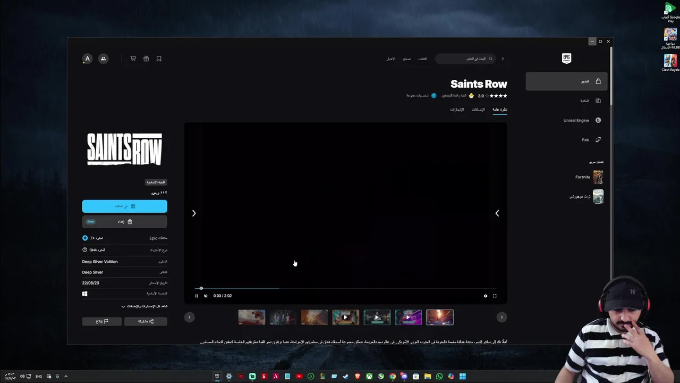
Task: Click Deep Silver Volition developer text
Action: coord(100,262)
